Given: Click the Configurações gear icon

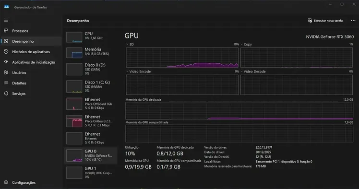Looking at the screenshot, I should tap(6, 182).
